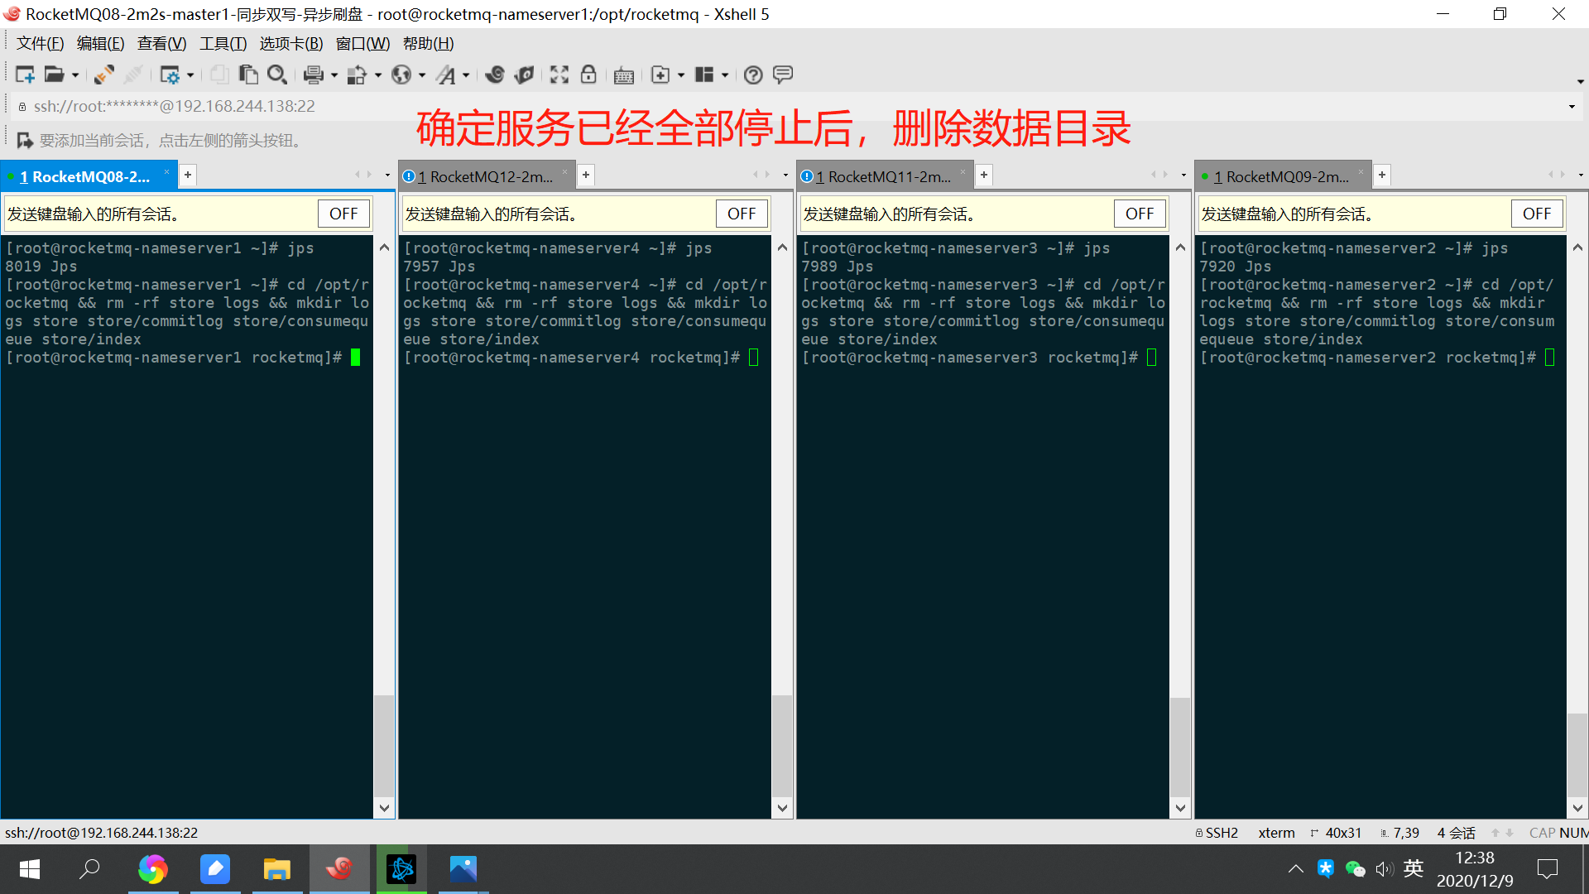Click the color scheme icon
The height and width of the screenshot is (894, 1589).
[357, 74]
